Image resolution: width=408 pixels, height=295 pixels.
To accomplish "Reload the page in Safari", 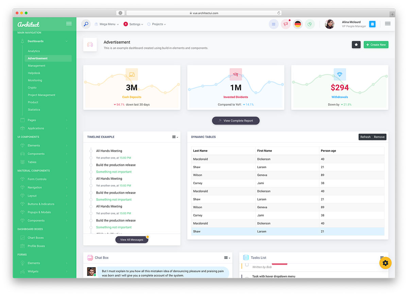I will coord(279,13).
